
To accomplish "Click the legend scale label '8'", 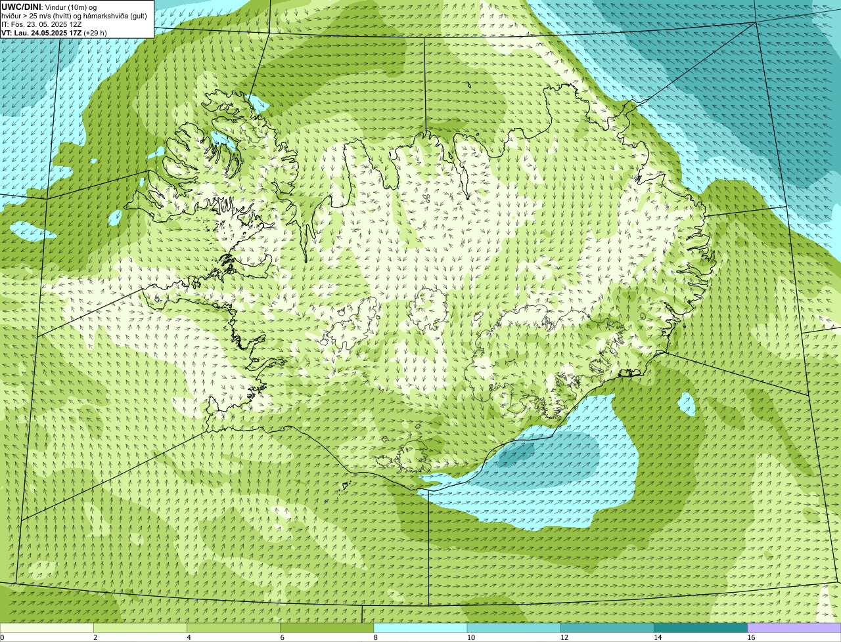I will click(375, 637).
